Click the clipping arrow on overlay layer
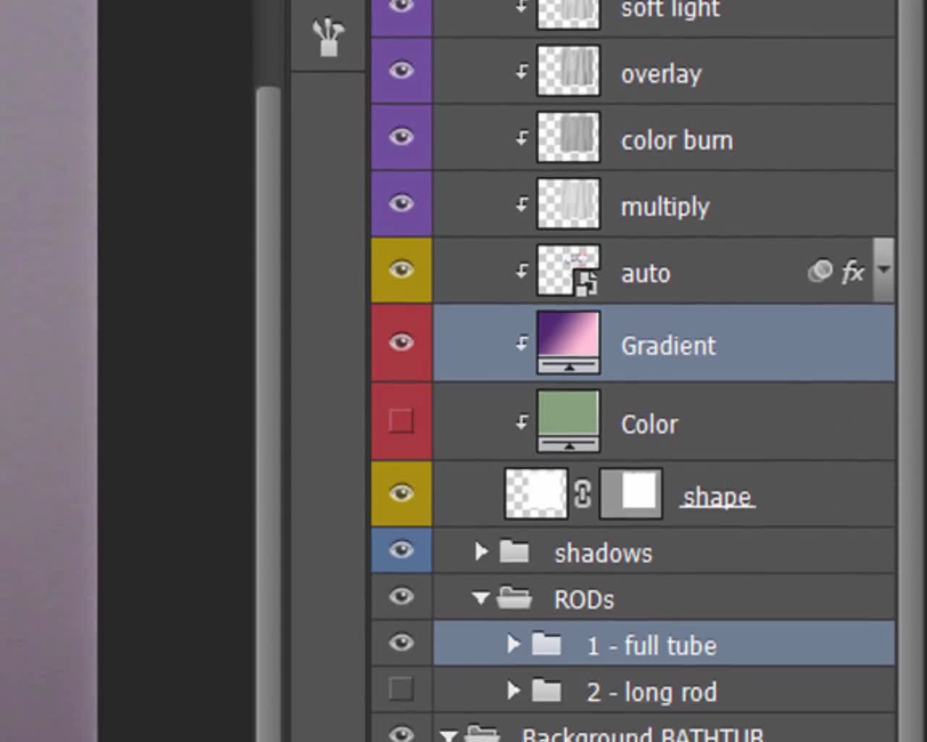Viewport: 927px width, 742px height. coord(521,71)
